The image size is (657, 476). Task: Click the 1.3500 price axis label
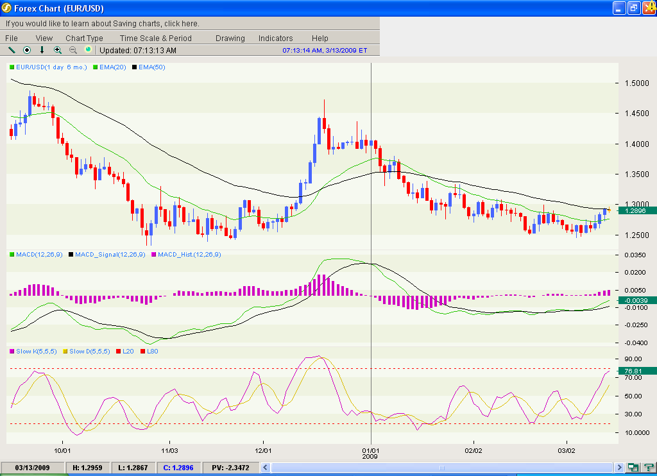tap(637, 174)
